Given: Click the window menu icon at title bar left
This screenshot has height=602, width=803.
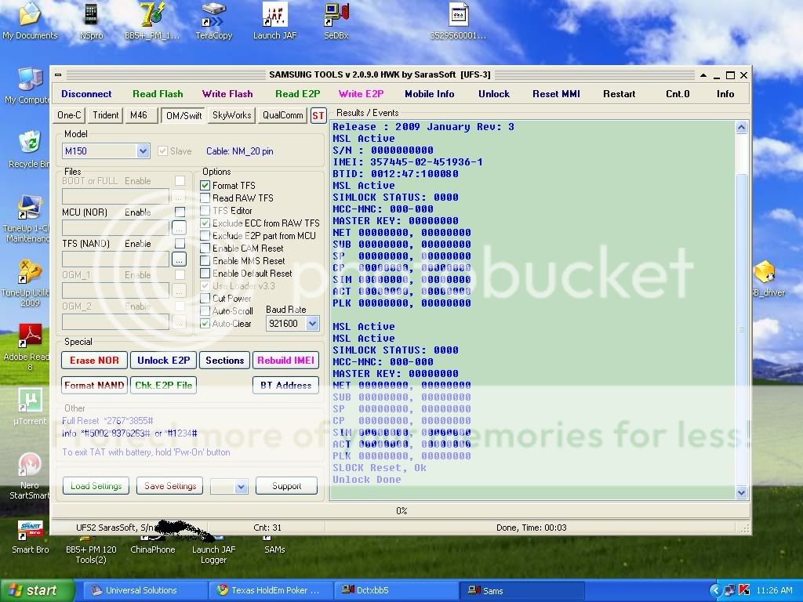Looking at the screenshot, I should 58,74.
